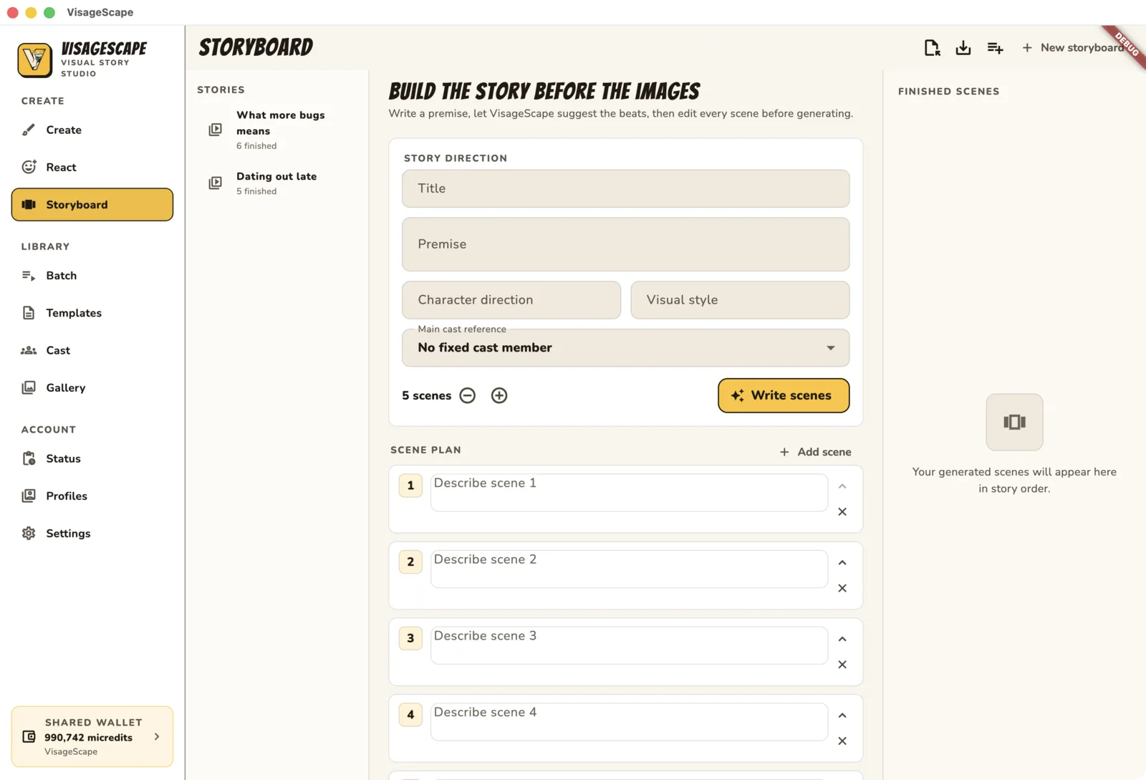Viewport: 1146px width, 780px height.
Task: Click the 'VisageScape' window title text
Action: [100, 12]
